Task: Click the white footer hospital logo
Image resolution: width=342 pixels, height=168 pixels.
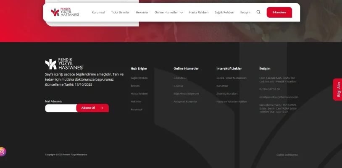Action: pyautogui.click(x=64, y=64)
